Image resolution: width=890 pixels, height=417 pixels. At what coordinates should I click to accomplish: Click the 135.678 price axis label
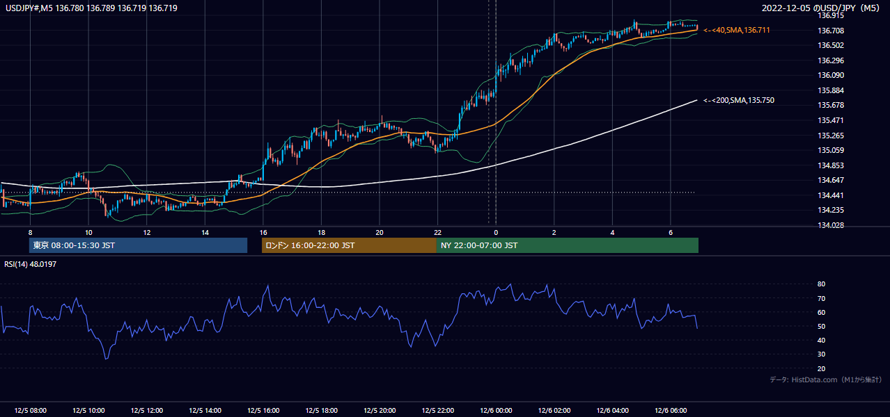pos(831,106)
